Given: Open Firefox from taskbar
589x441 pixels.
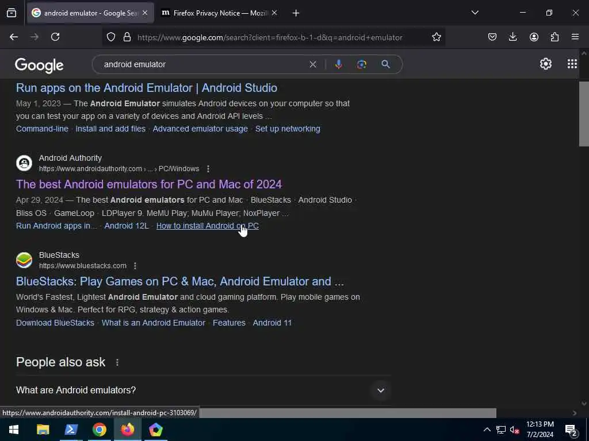Looking at the screenshot, I should point(127,430).
